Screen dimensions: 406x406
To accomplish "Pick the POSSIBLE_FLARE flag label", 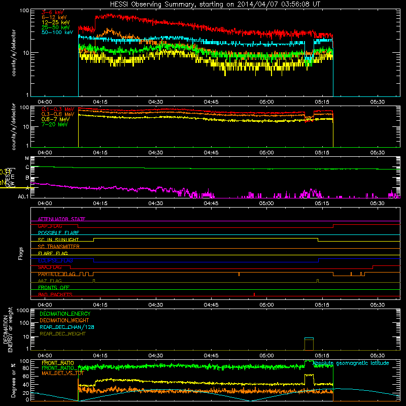I will (58, 233).
